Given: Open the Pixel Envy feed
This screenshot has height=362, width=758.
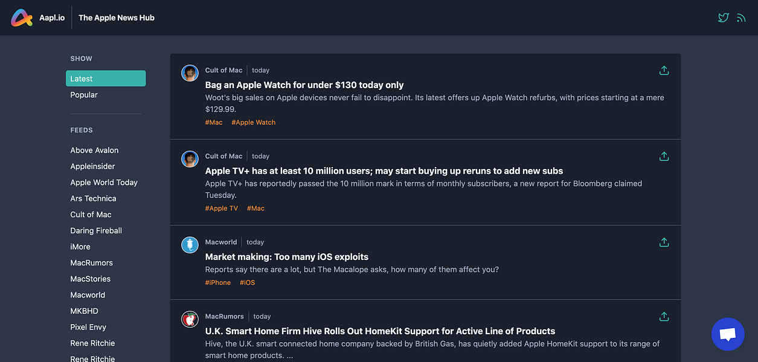Looking at the screenshot, I should tap(88, 327).
